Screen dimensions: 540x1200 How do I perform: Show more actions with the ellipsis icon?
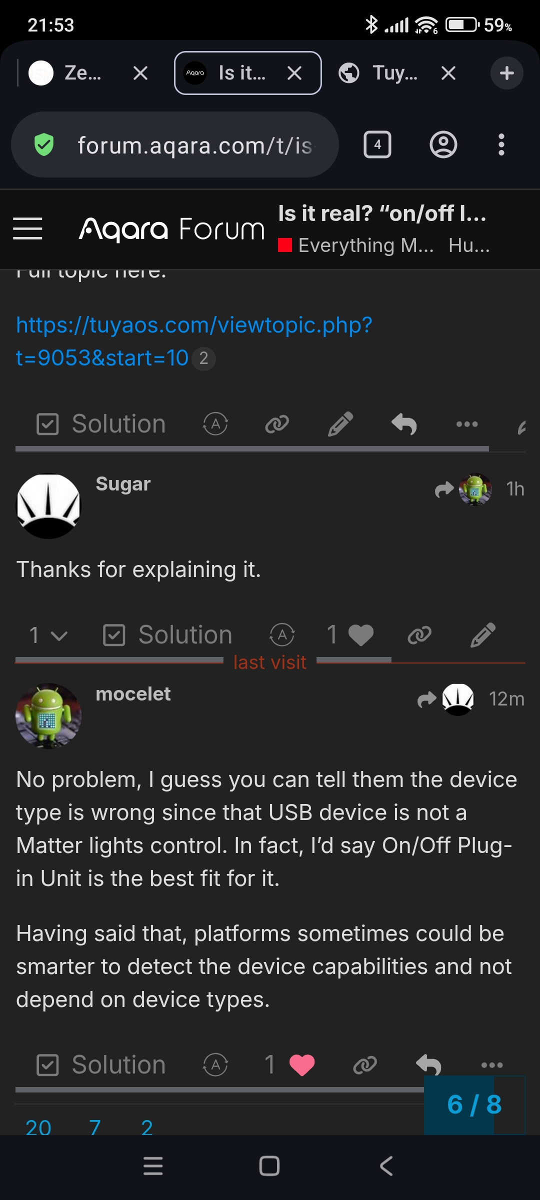467,423
